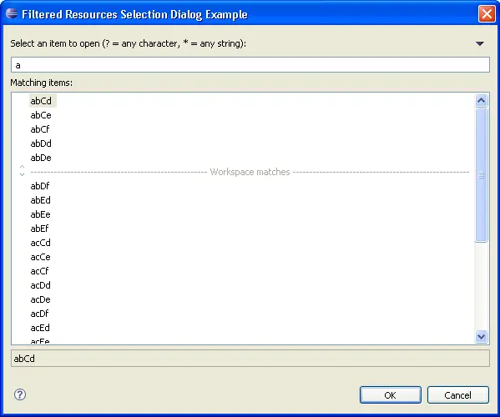Select the abEe item
Viewport: 500px width, 417px height.
point(41,214)
